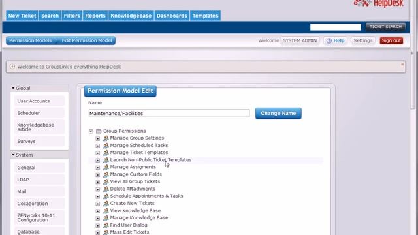Expand the Schedule Appointments & Tasks node
The width and height of the screenshot is (418, 235).
tap(97, 196)
